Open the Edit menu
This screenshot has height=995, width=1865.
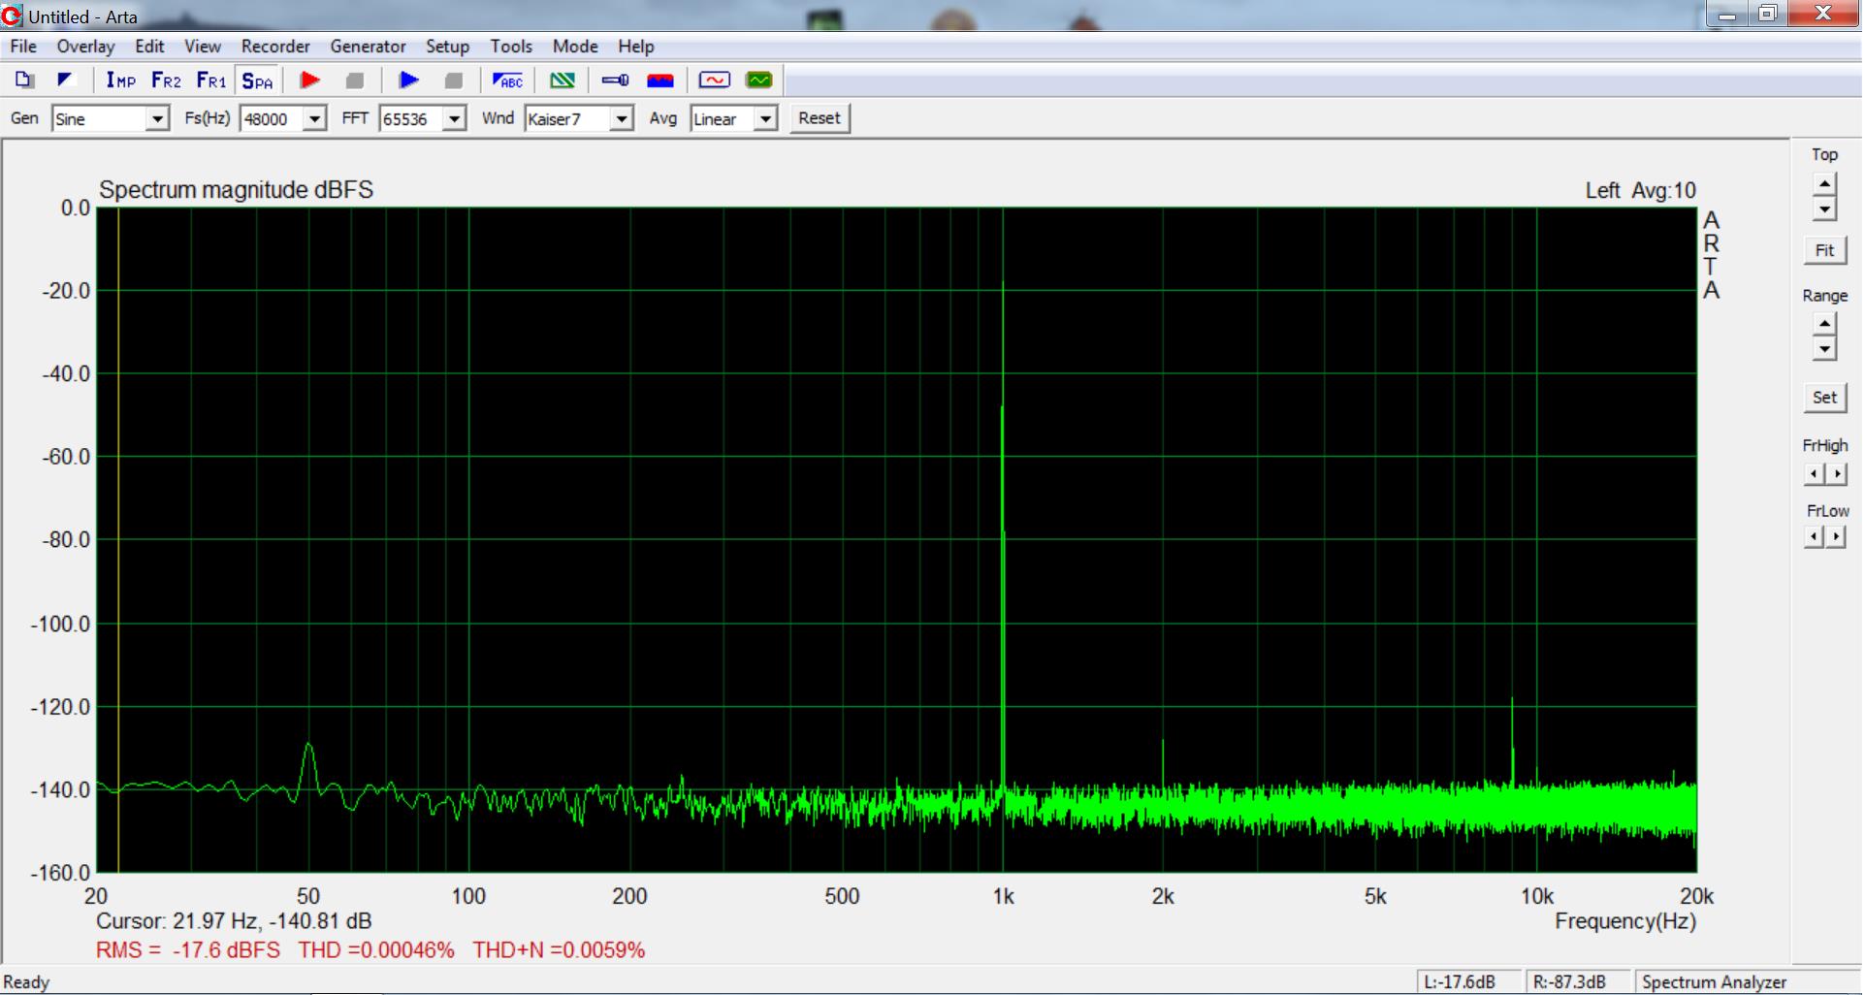coord(149,47)
